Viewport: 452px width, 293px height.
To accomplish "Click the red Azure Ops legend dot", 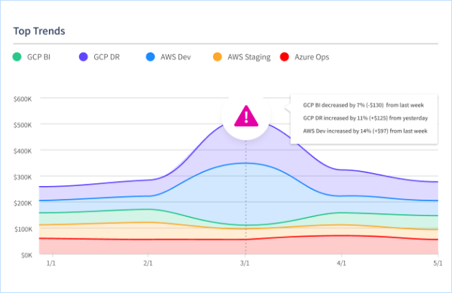I will click(284, 57).
